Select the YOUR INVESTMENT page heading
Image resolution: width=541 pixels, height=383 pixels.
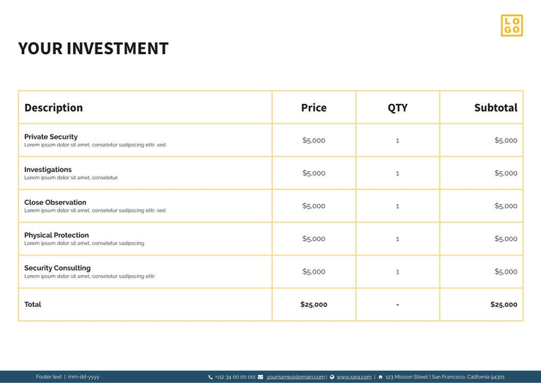point(93,49)
